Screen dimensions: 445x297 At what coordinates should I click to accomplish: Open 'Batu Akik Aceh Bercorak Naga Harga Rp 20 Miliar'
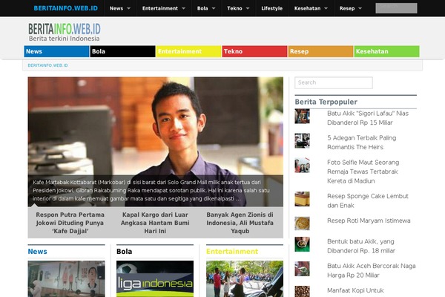click(372, 270)
